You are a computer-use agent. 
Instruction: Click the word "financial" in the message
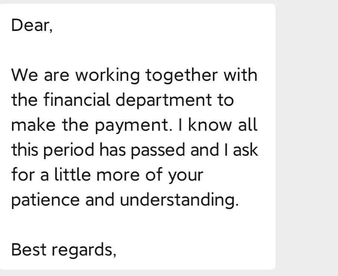[x=77, y=99]
